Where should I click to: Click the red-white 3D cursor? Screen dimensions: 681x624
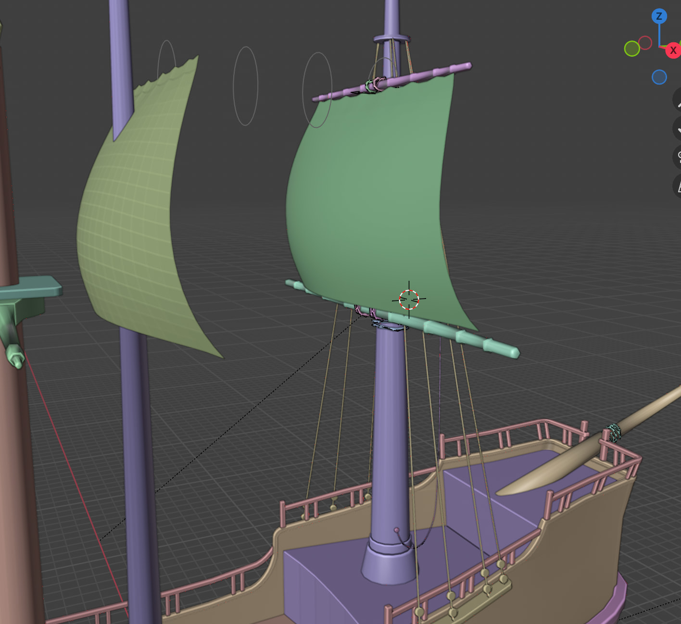point(409,300)
